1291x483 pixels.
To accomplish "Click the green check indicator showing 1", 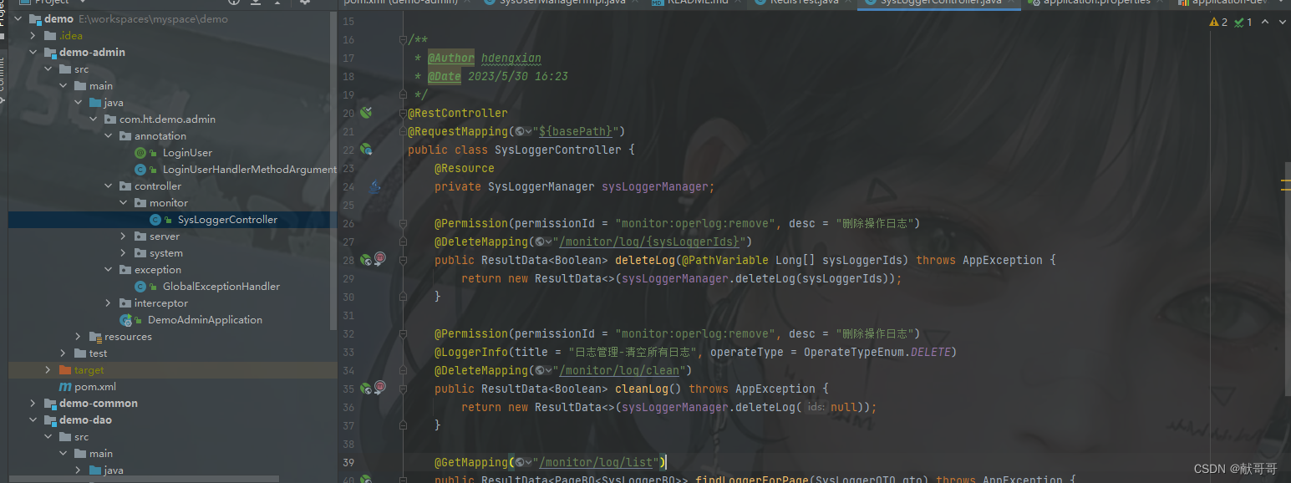I will [x=1243, y=22].
